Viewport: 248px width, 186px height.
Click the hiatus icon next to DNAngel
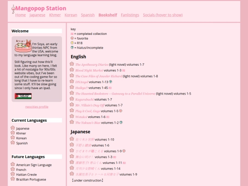[x=111, y=82]
